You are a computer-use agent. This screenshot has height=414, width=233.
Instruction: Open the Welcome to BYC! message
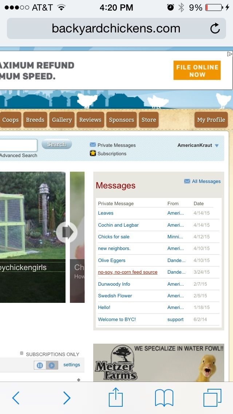pos(117,319)
